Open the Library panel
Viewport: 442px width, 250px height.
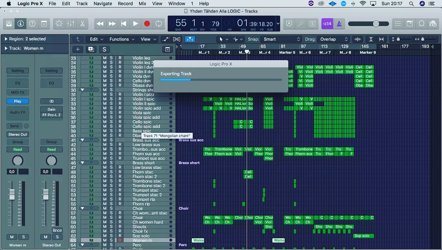tap(9, 24)
